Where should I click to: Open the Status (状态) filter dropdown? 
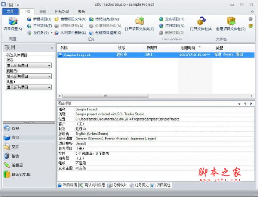[x=29, y=66]
